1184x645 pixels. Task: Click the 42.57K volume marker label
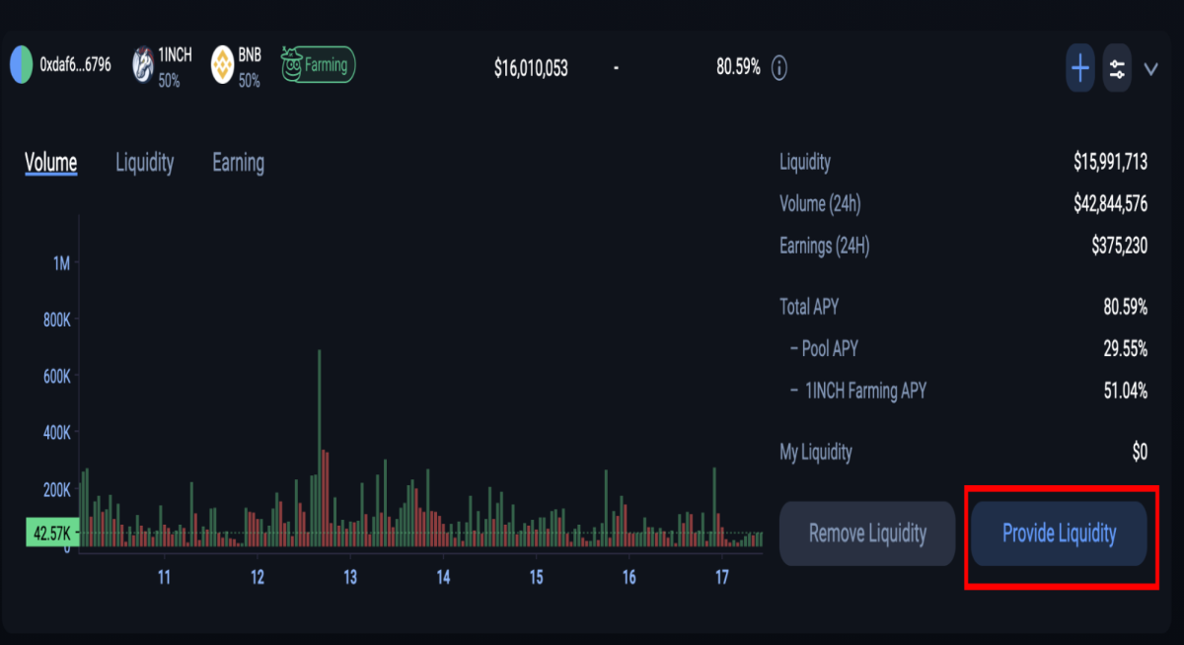pos(52,534)
